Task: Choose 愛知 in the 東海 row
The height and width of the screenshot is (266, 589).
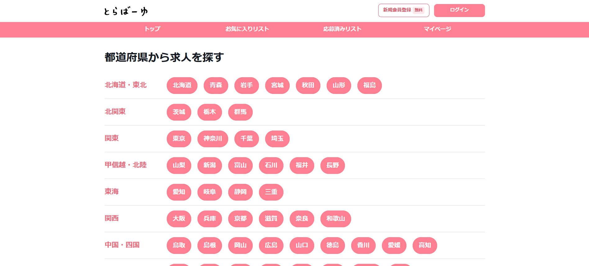Action: pos(179,192)
